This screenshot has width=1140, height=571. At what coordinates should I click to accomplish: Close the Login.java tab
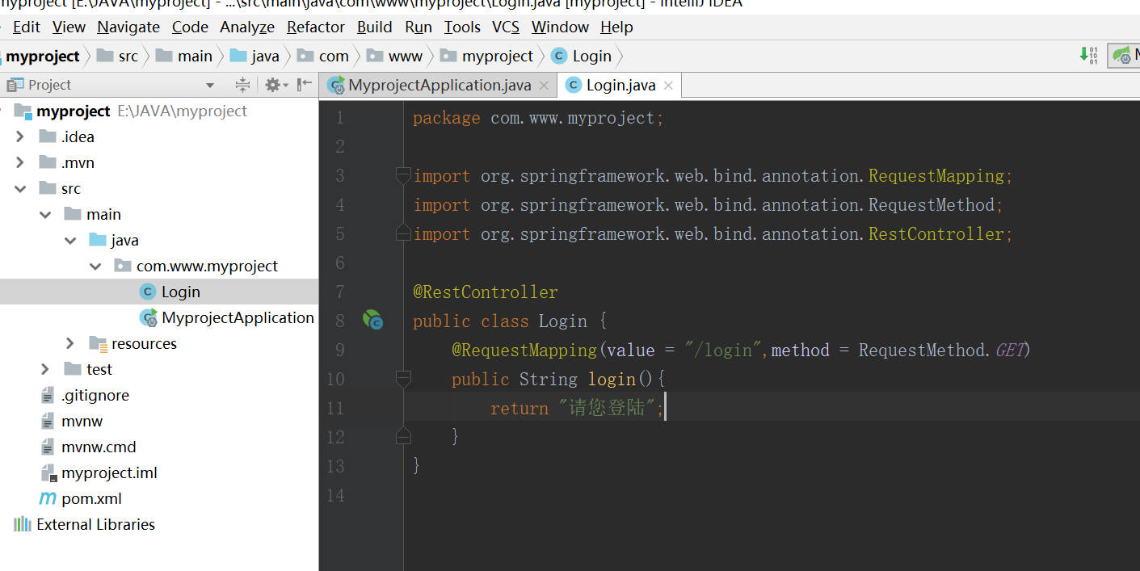668,86
